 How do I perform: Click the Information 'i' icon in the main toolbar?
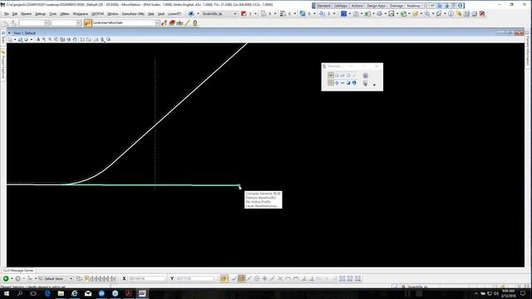click(451, 14)
